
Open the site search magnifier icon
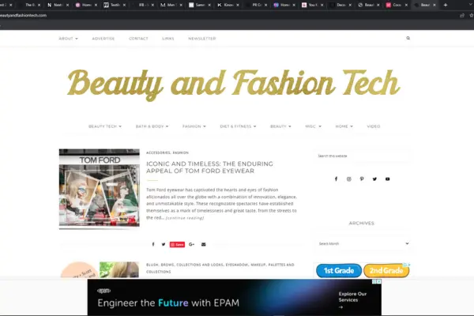pos(408,38)
